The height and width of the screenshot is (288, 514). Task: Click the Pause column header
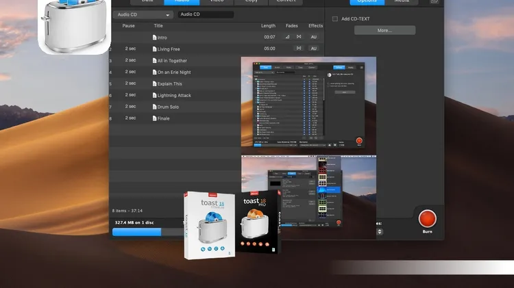pyautogui.click(x=129, y=25)
